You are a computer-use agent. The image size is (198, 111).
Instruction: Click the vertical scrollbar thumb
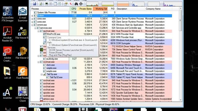180,20
